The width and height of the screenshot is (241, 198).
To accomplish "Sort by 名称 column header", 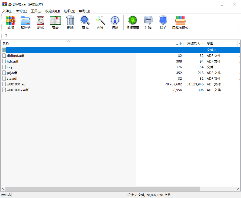I will (68, 44).
